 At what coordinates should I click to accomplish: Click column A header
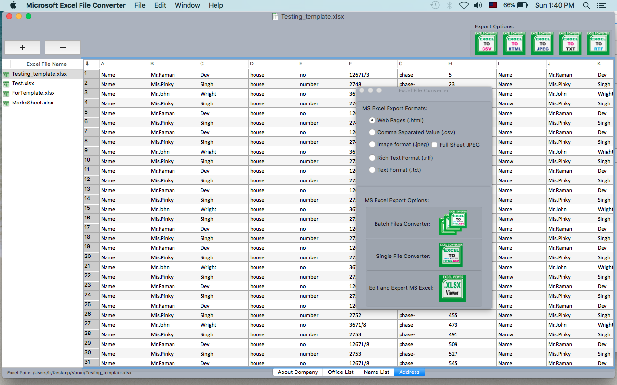tap(124, 64)
